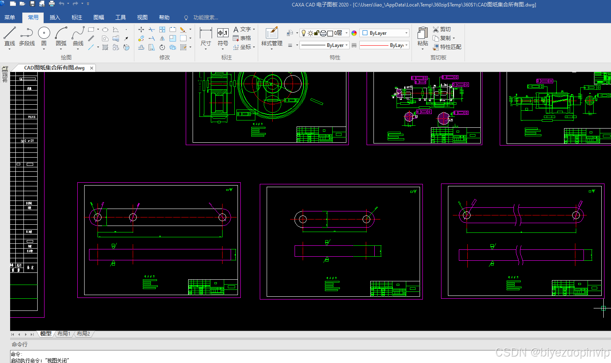Go to last layout tab arrow

click(x=32, y=334)
